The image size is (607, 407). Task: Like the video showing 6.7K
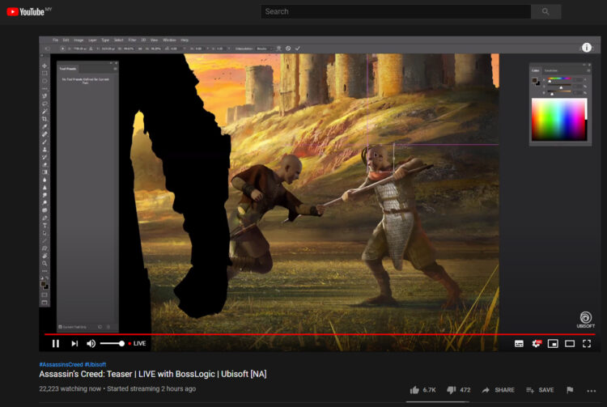pyautogui.click(x=422, y=390)
